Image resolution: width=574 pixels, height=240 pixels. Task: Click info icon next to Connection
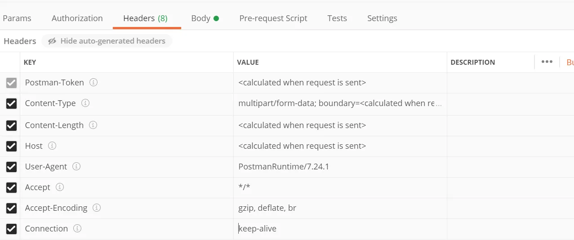(77, 228)
